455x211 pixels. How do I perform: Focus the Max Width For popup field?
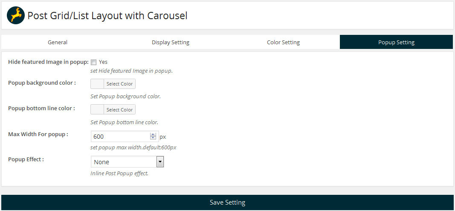coord(120,137)
